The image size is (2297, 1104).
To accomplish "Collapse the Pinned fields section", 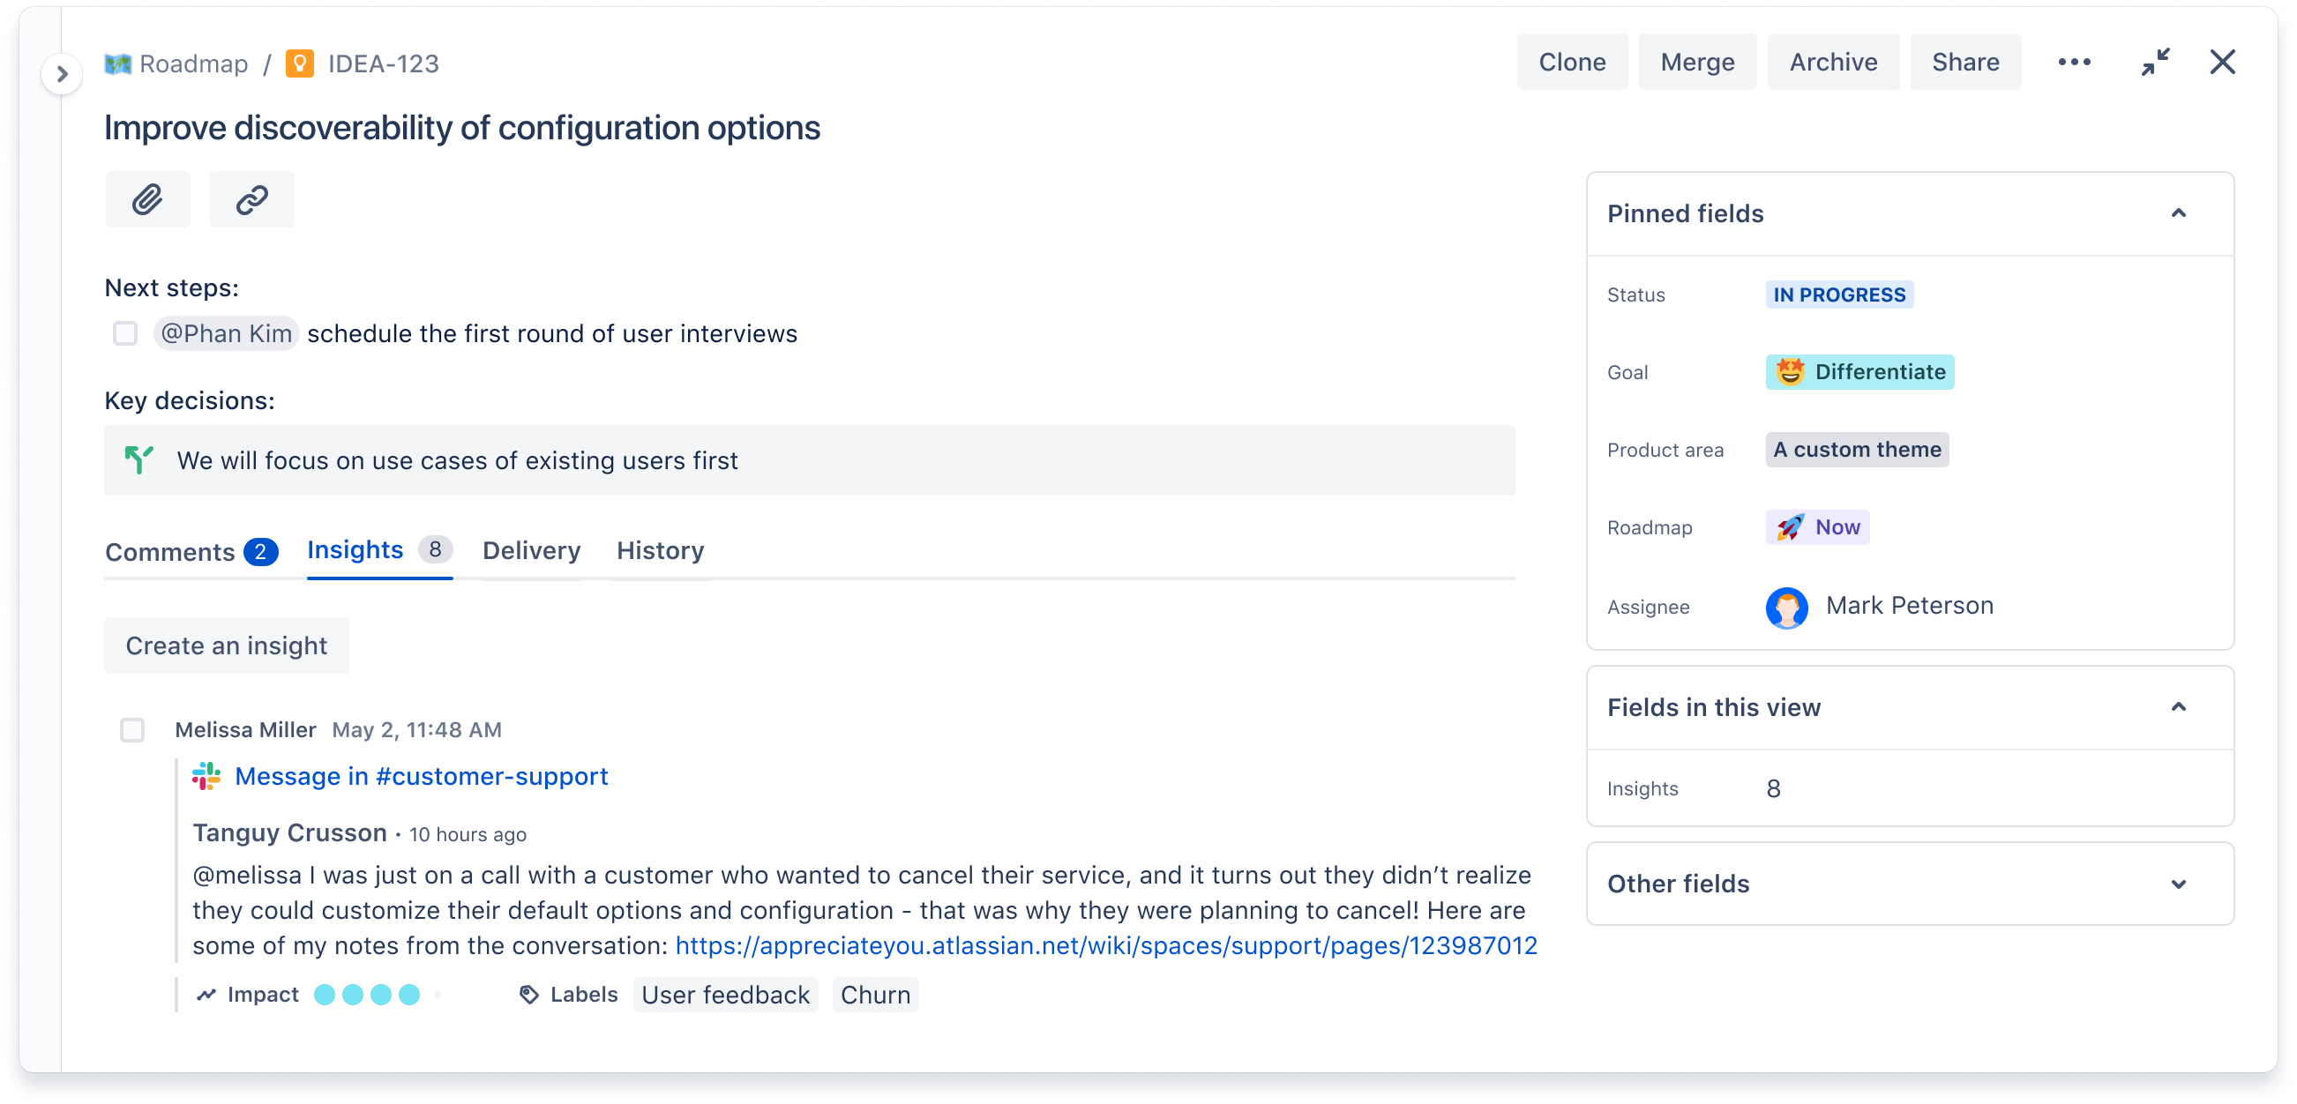I will tap(2180, 213).
